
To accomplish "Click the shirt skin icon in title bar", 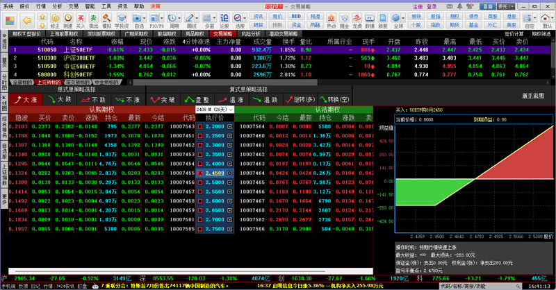I will pos(471,6).
